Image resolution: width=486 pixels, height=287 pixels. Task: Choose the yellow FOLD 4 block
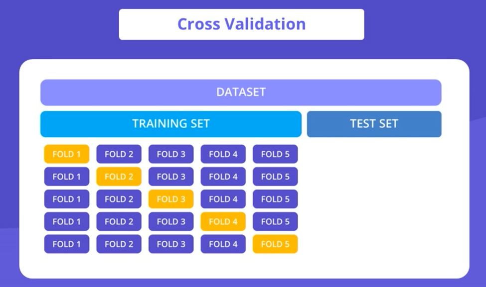point(223,222)
